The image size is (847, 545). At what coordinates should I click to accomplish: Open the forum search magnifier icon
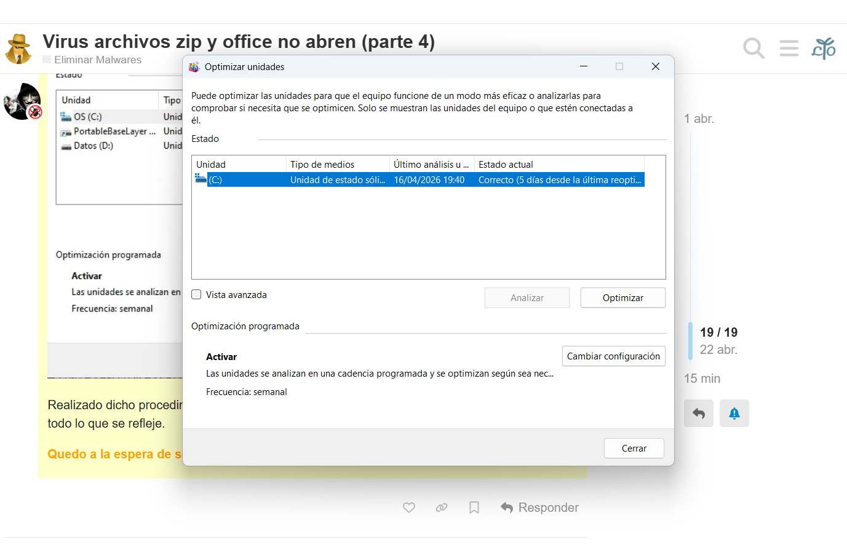point(754,48)
